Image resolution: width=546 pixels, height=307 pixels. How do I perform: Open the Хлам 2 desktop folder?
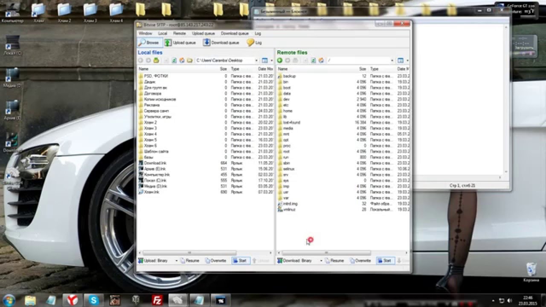coord(64,13)
